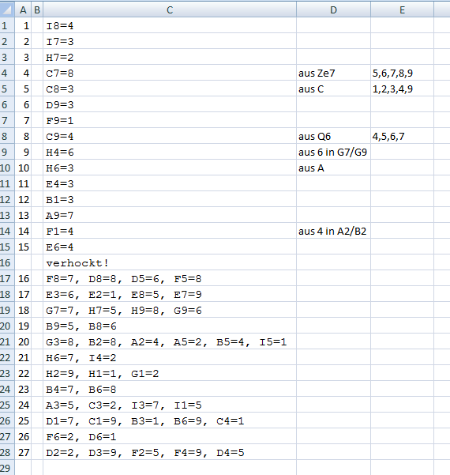Select column E header
Viewport: 450px width, 475px height.
pos(402,9)
